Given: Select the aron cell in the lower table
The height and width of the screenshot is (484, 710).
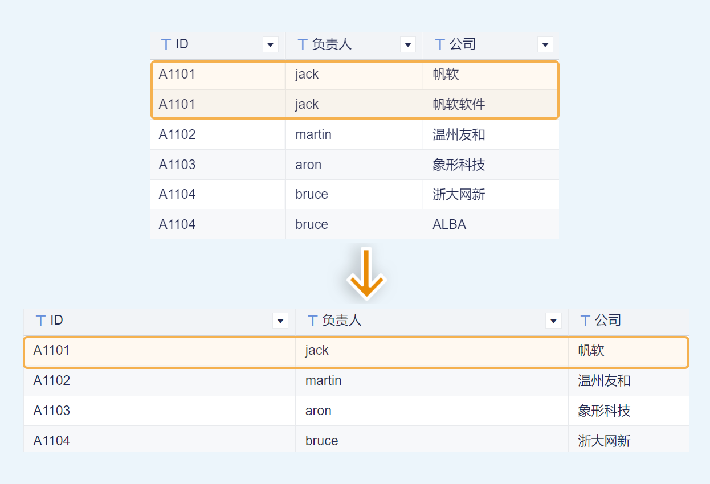Looking at the screenshot, I should click(318, 411).
